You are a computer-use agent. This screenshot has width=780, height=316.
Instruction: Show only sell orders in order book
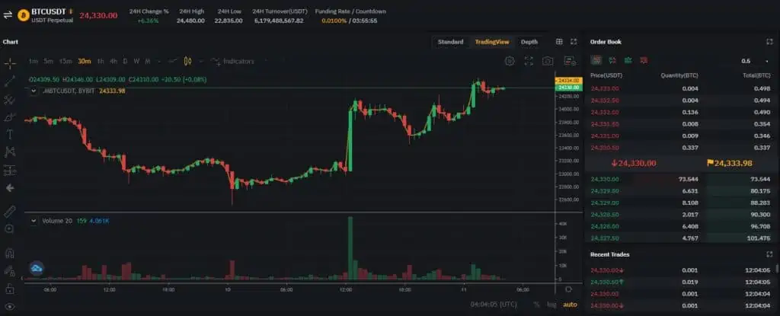click(x=644, y=61)
